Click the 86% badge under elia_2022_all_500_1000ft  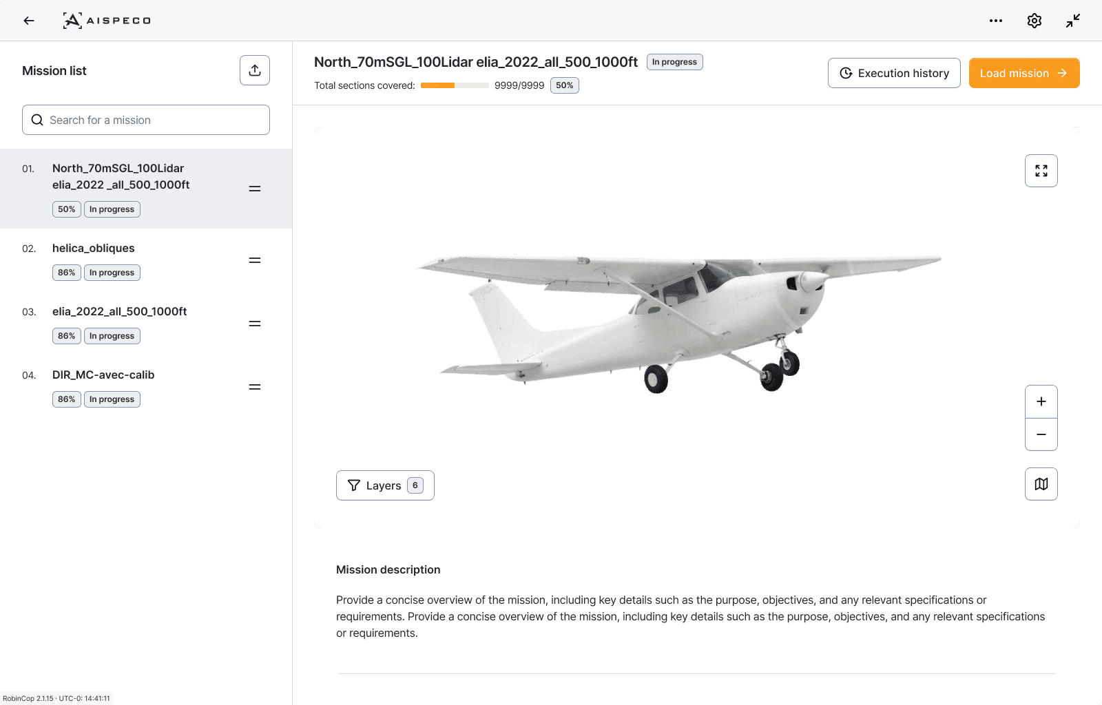point(67,336)
